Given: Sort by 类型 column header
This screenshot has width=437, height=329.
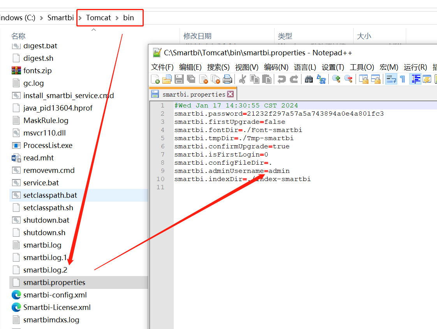Looking at the screenshot, I should tap(285, 36).
